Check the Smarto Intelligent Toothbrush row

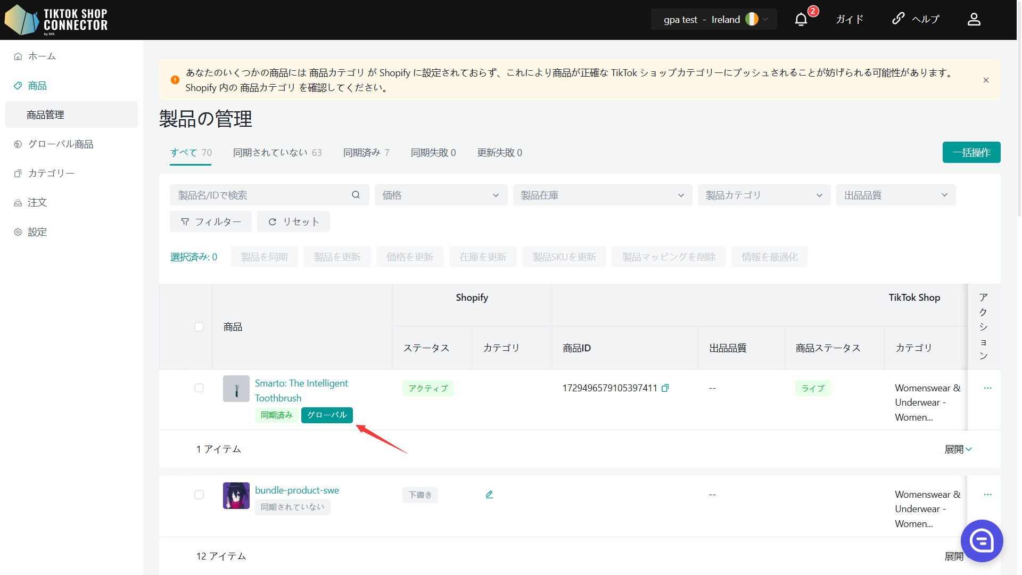click(x=199, y=388)
